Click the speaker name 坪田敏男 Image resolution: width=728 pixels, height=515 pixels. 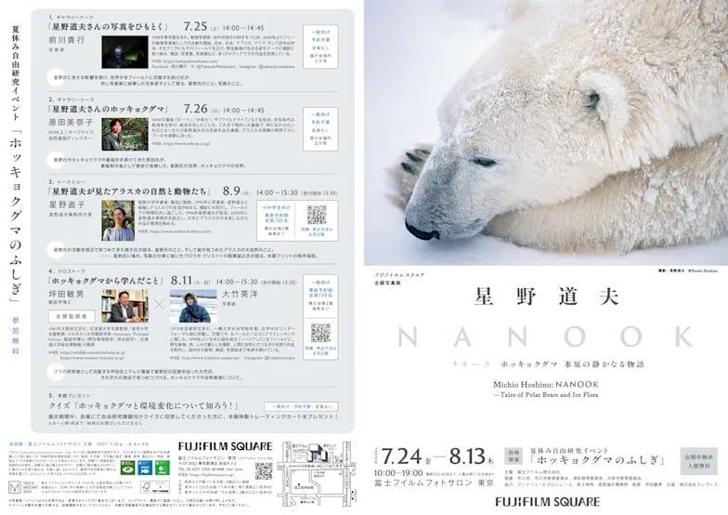[67, 294]
